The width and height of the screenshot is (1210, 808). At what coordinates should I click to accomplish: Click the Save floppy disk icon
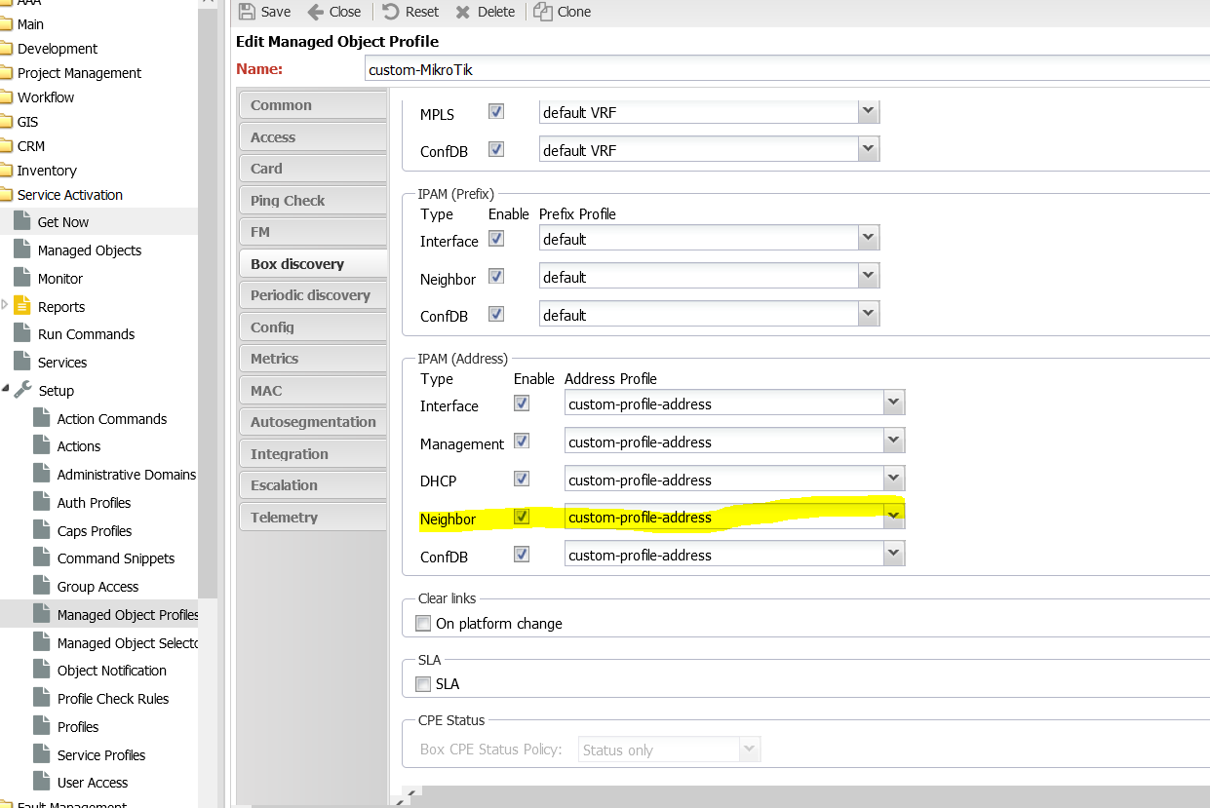pyautogui.click(x=247, y=12)
